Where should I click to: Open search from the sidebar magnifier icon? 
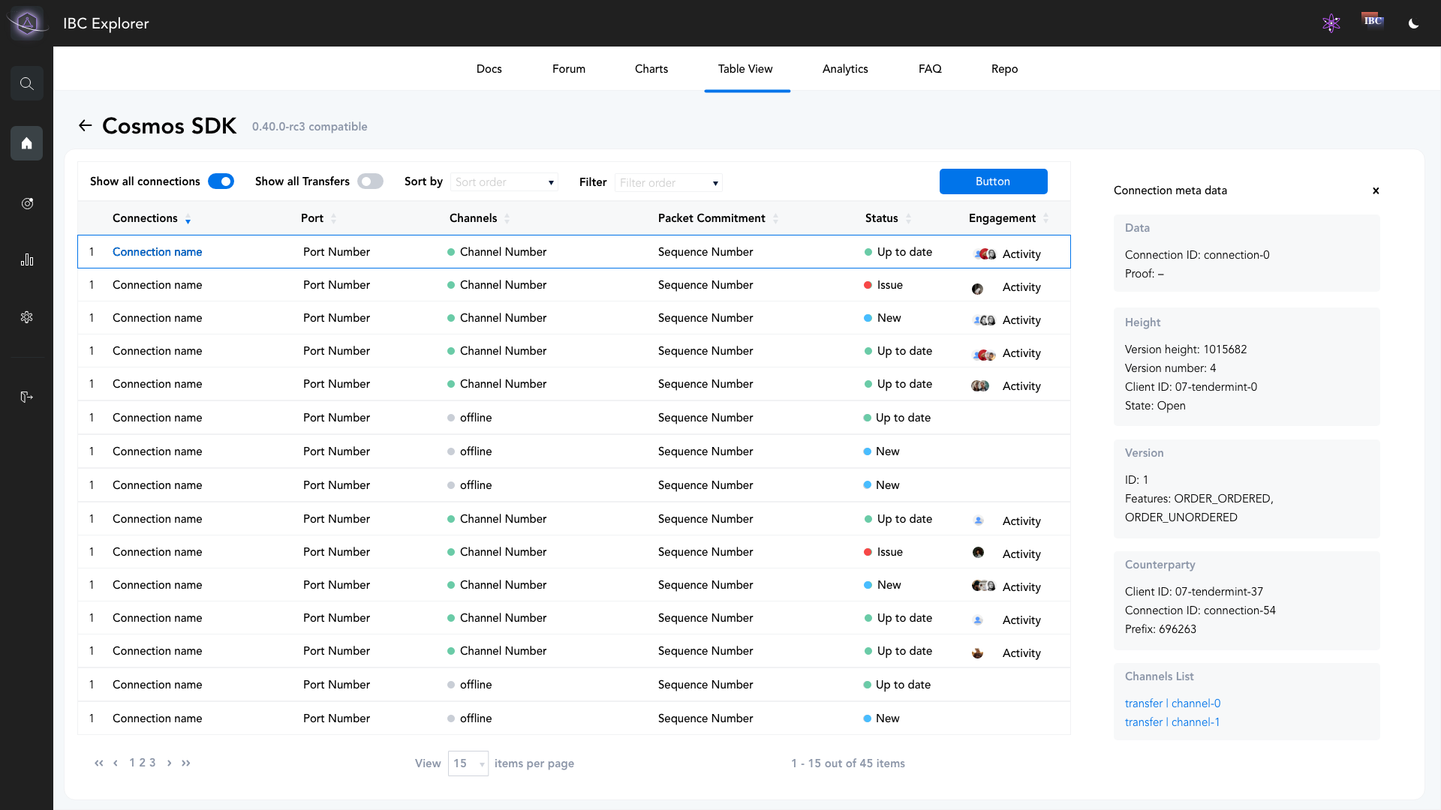coord(27,83)
